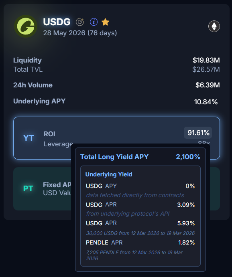
Task: Click the YT Leverage label
Action: click(58, 144)
